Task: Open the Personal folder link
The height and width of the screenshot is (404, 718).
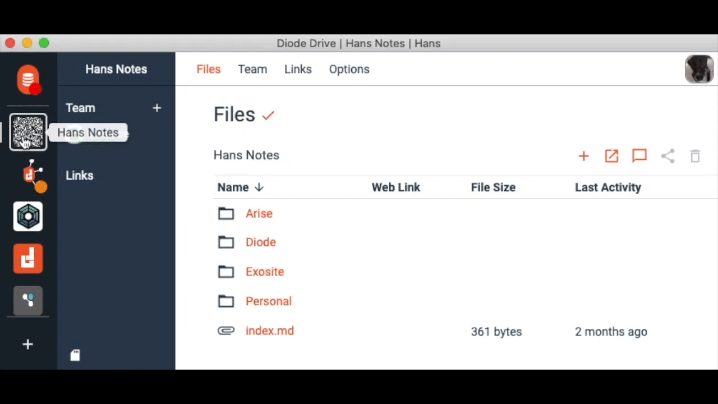Action: (269, 301)
